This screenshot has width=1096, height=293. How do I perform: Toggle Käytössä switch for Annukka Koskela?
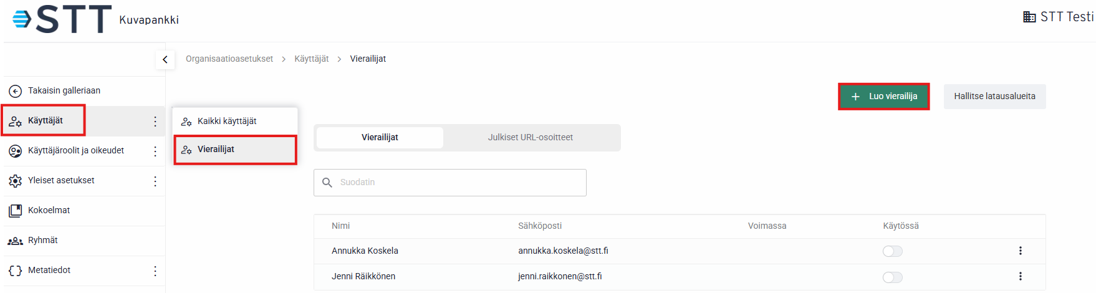pyautogui.click(x=892, y=251)
